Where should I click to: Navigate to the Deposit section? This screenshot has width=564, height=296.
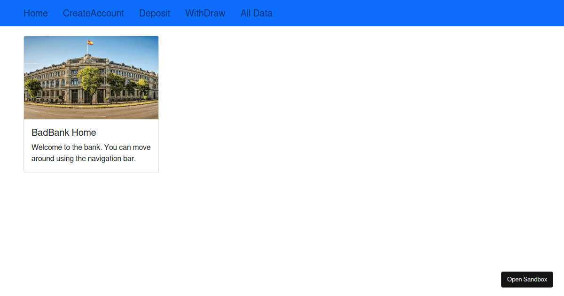154,13
